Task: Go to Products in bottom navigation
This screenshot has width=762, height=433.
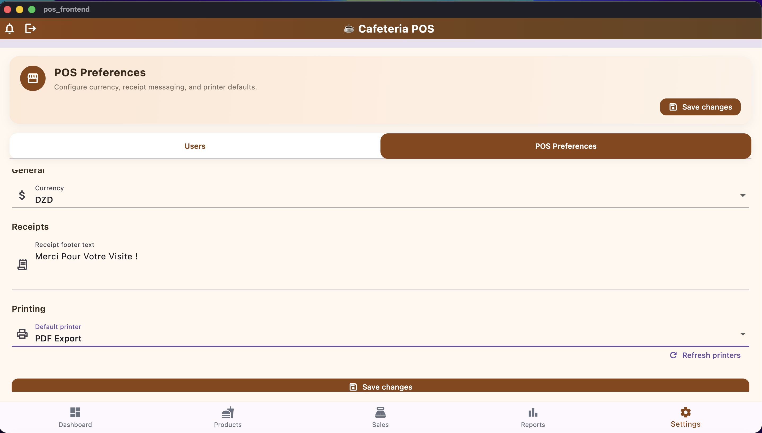Action: click(228, 418)
